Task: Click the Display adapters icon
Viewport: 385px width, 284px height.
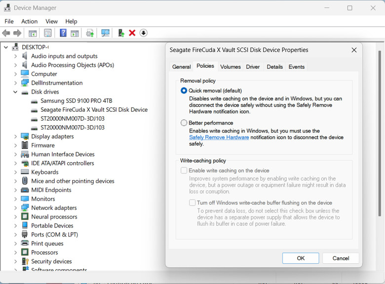Action: (25, 137)
